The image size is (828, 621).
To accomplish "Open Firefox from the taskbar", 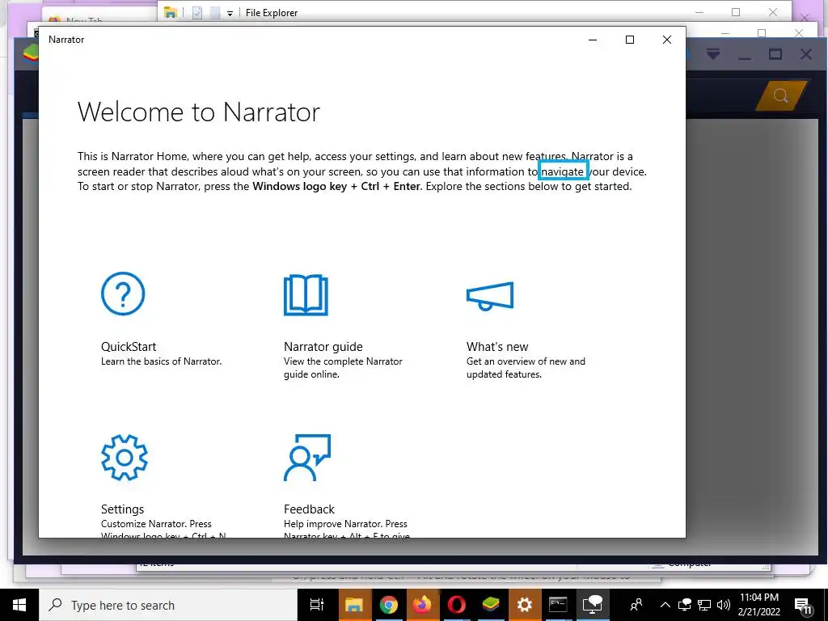I will point(422,605).
